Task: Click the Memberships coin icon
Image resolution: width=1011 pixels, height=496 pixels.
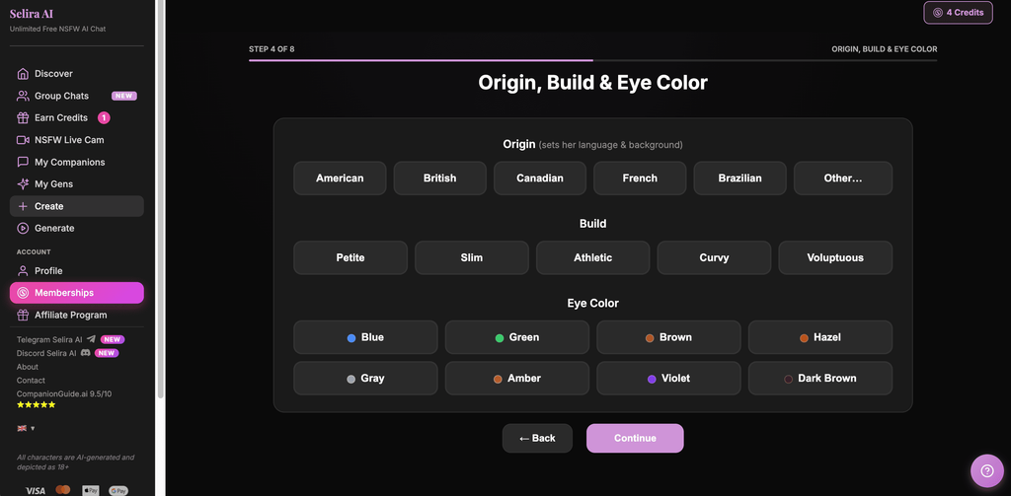Action: (x=24, y=293)
